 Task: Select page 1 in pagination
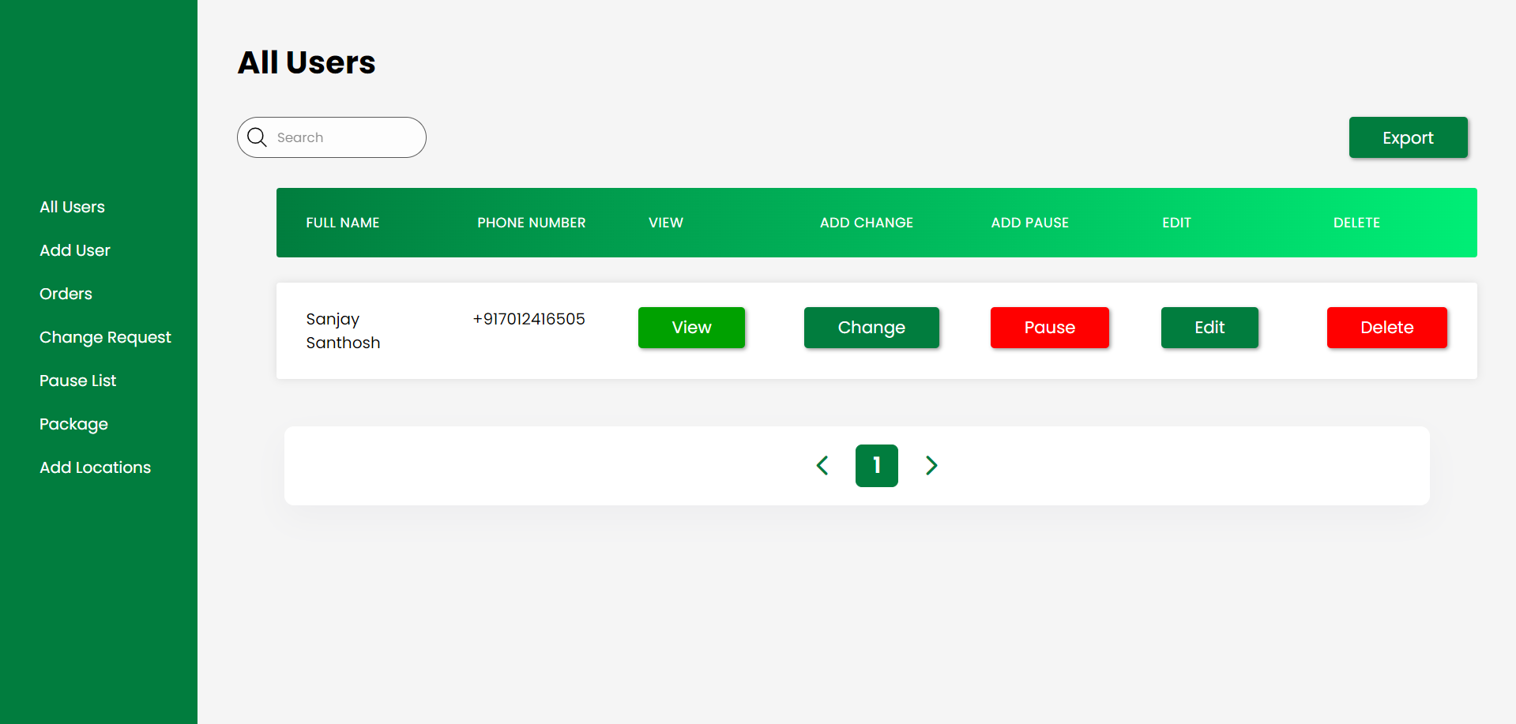[876, 466]
